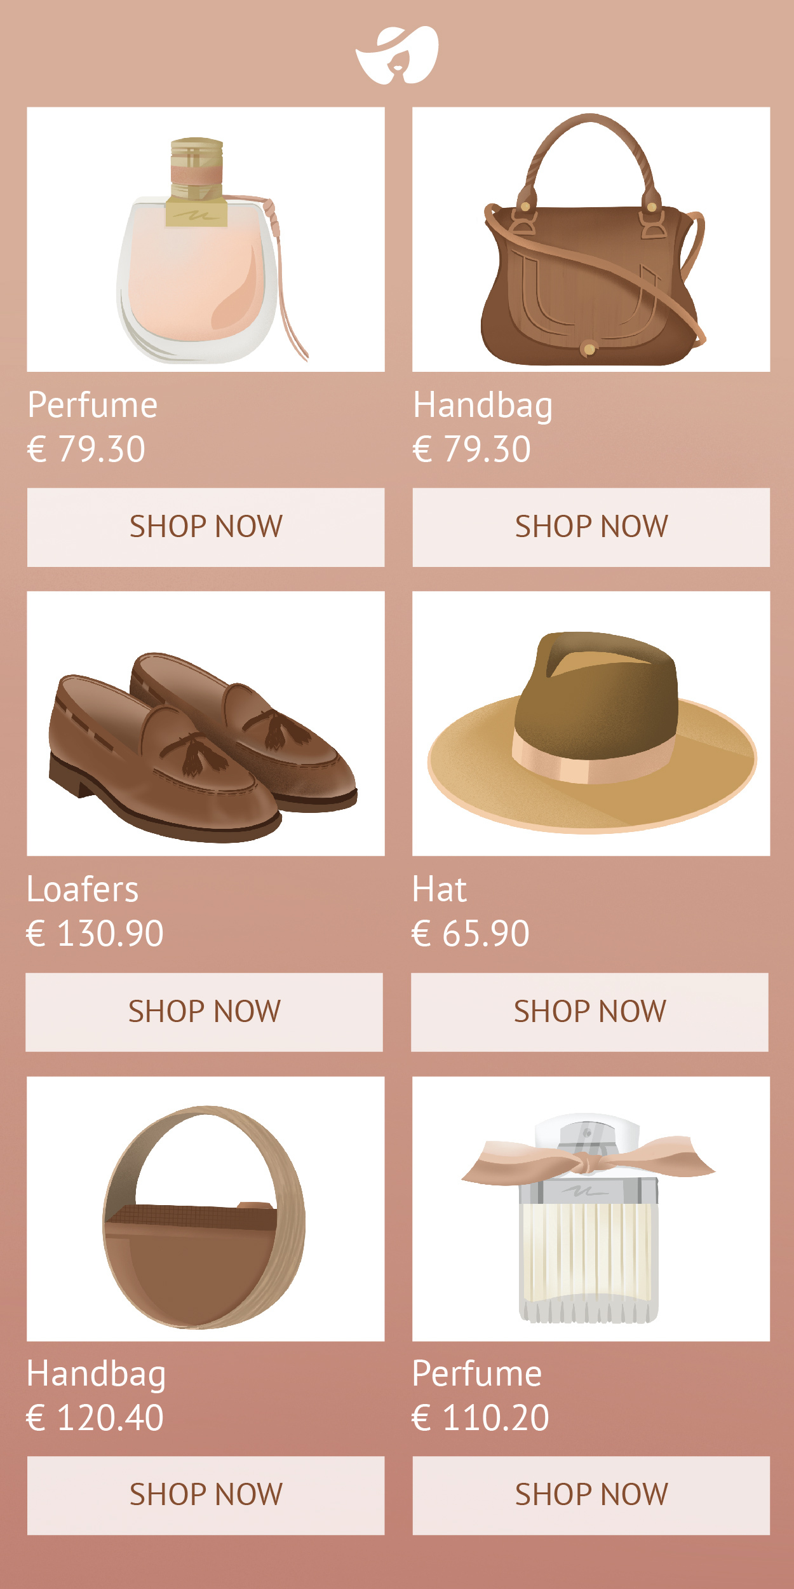The image size is (794, 1589).
Task: Click the € 130.90 loafers price
Action: pos(95,933)
